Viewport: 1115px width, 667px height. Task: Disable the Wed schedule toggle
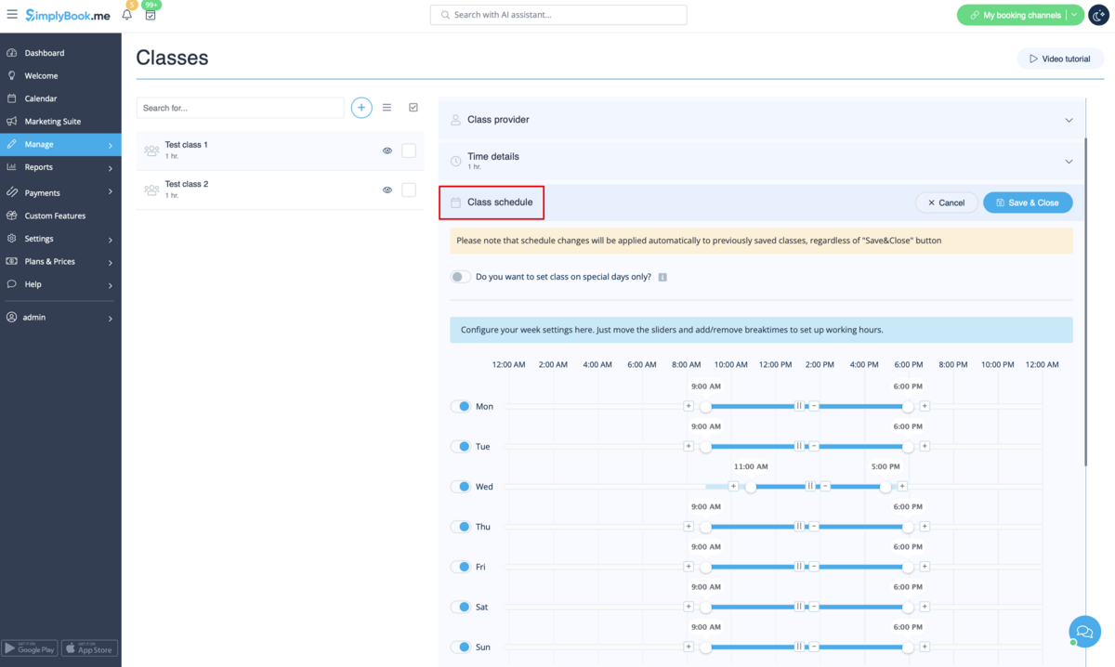click(461, 487)
